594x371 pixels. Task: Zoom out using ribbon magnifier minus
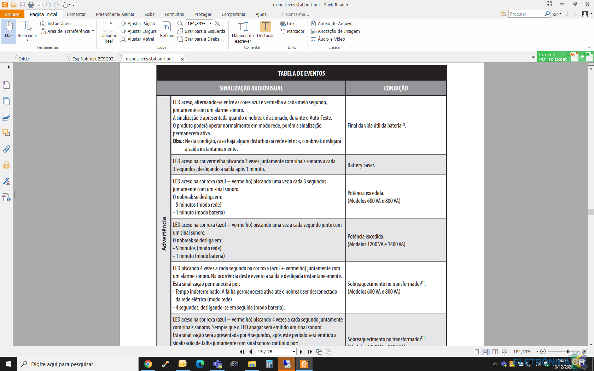(180, 23)
